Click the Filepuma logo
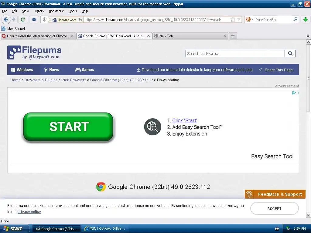Screen dimensions: 311x233 coord(34,52)
